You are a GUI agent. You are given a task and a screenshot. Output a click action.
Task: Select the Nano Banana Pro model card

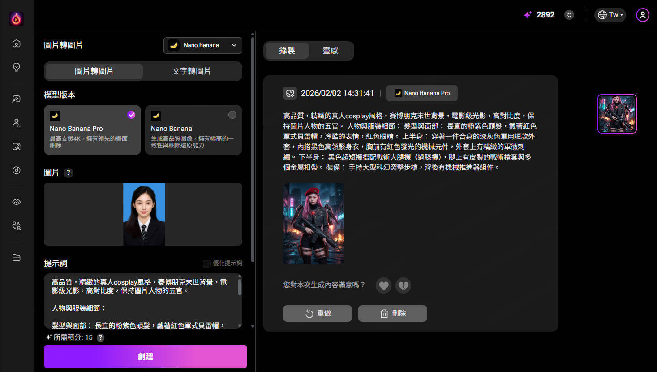pyautogui.click(x=92, y=130)
